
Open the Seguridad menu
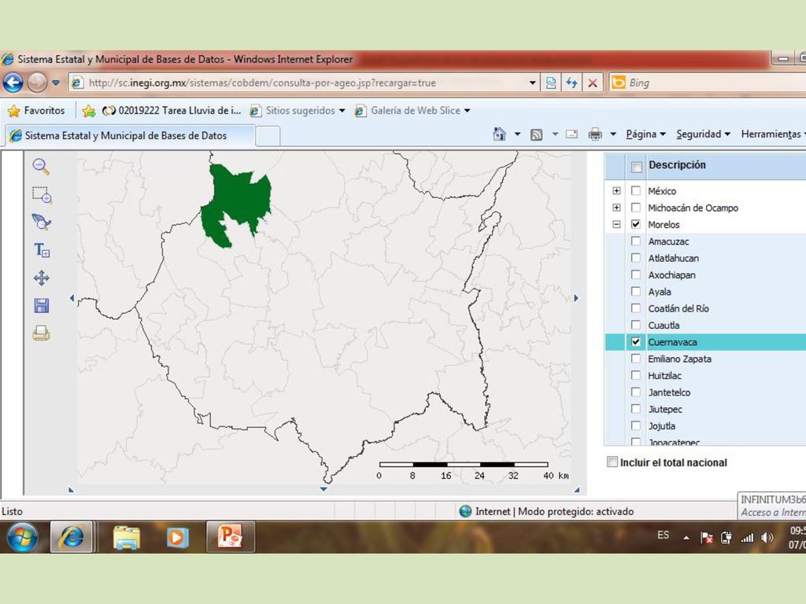point(703,134)
